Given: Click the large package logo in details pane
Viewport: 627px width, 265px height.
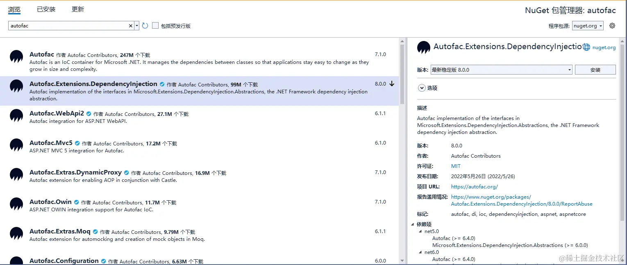Looking at the screenshot, I should click(x=424, y=48).
